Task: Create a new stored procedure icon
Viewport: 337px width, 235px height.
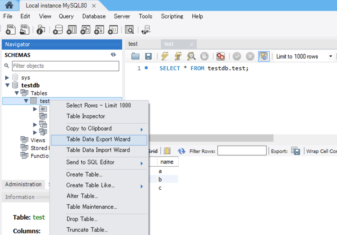Action: coord(99,29)
